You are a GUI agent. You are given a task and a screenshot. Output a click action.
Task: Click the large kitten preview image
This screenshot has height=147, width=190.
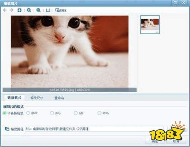coord(70,51)
